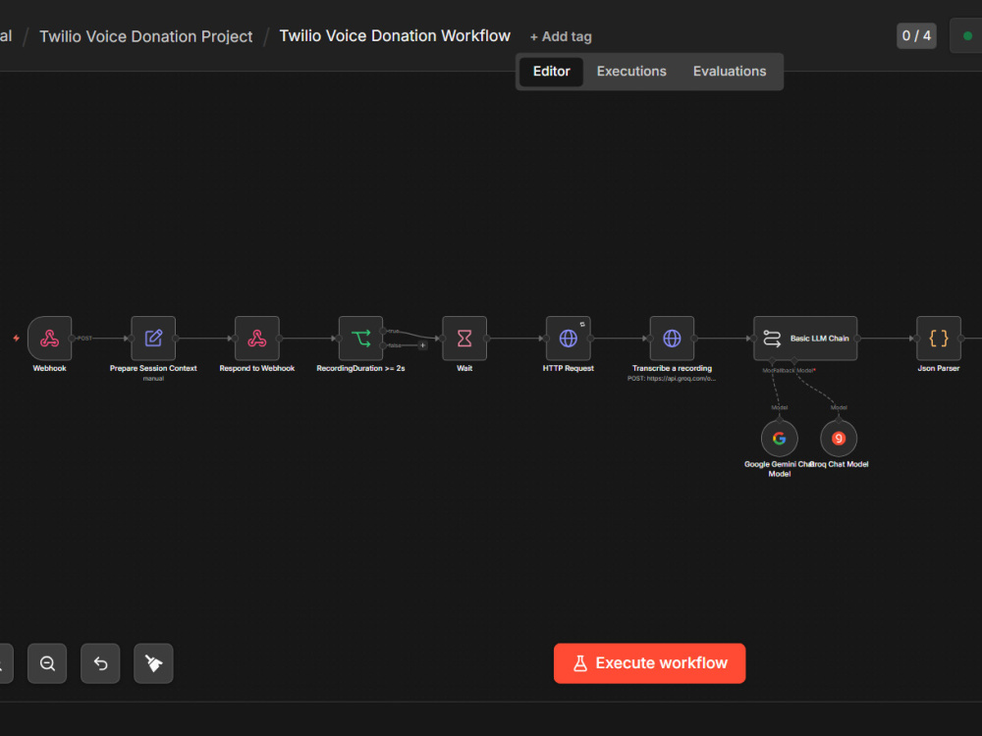Open the Google Gemini Chat Model node
The width and height of the screenshot is (982, 736).
[x=779, y=439]
